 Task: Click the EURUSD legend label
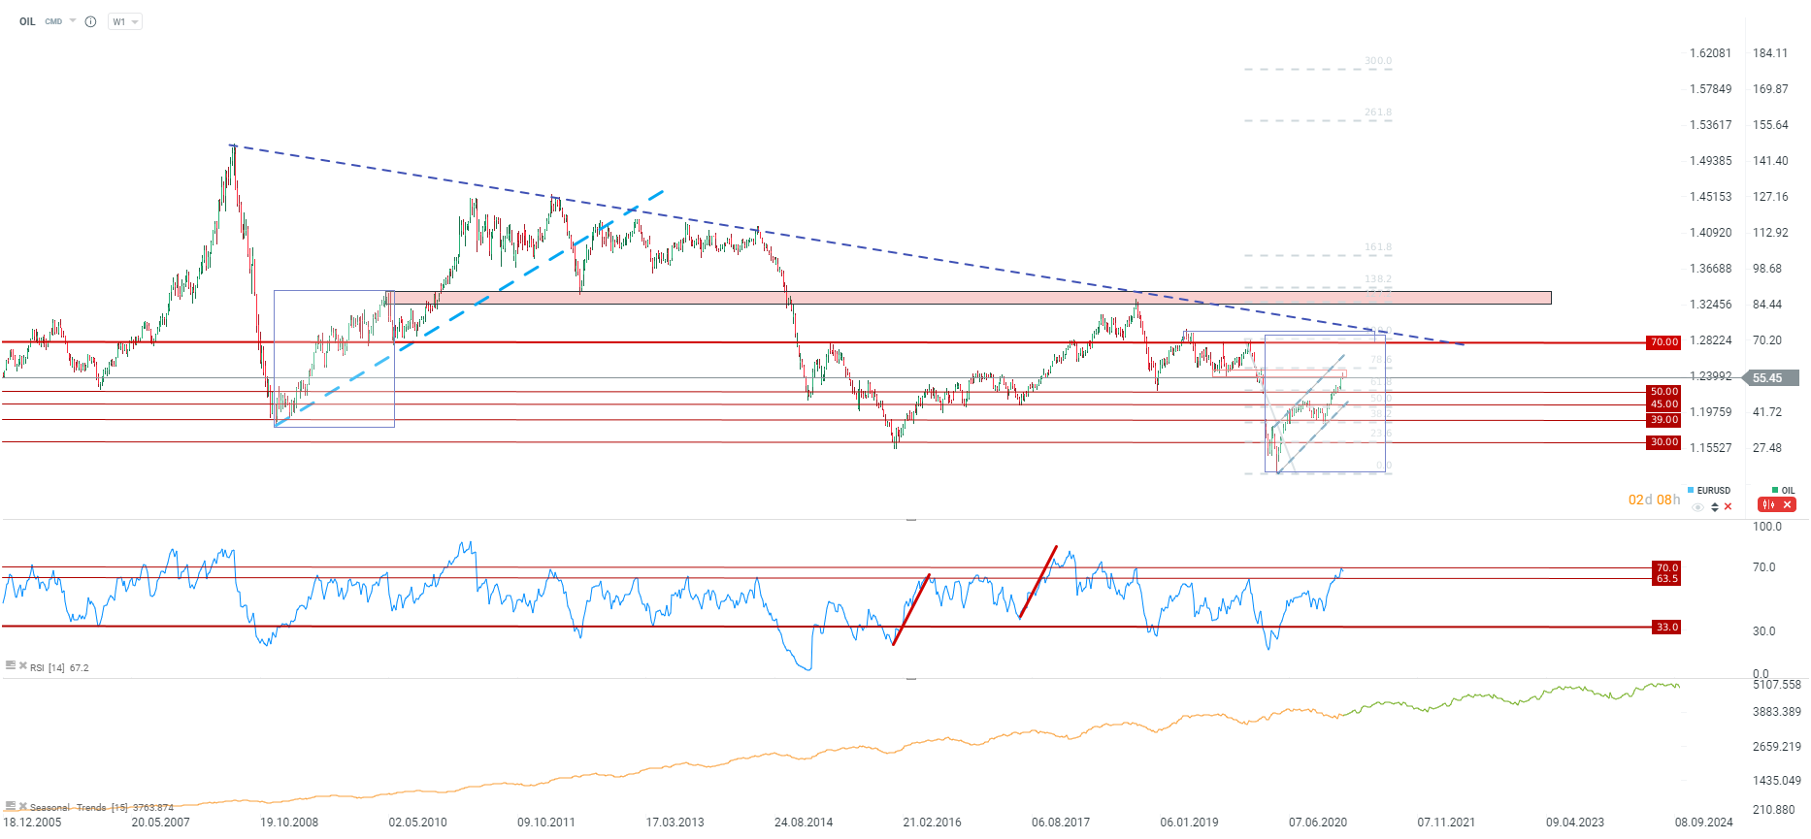click(x=1713, y=491)
